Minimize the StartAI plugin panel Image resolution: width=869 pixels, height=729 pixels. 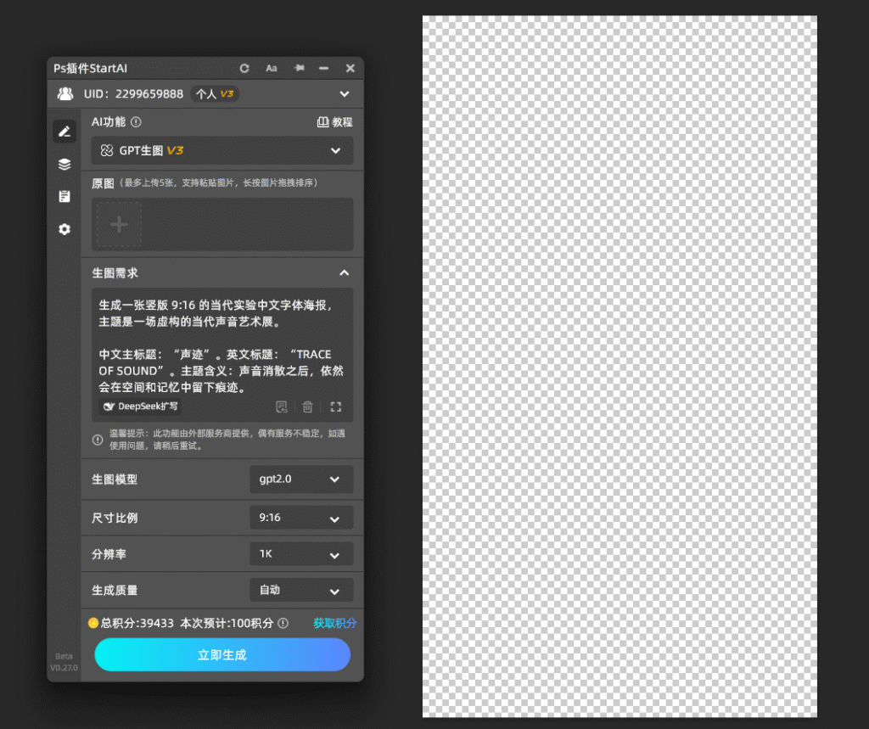tap(323, 68)
